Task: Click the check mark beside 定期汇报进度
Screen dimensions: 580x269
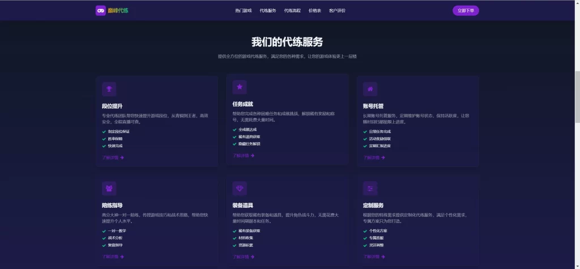Action: [x=365, y=146]
